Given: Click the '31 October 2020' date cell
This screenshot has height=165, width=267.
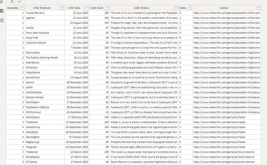Looking at the screenshot, I should coord(77,137).
